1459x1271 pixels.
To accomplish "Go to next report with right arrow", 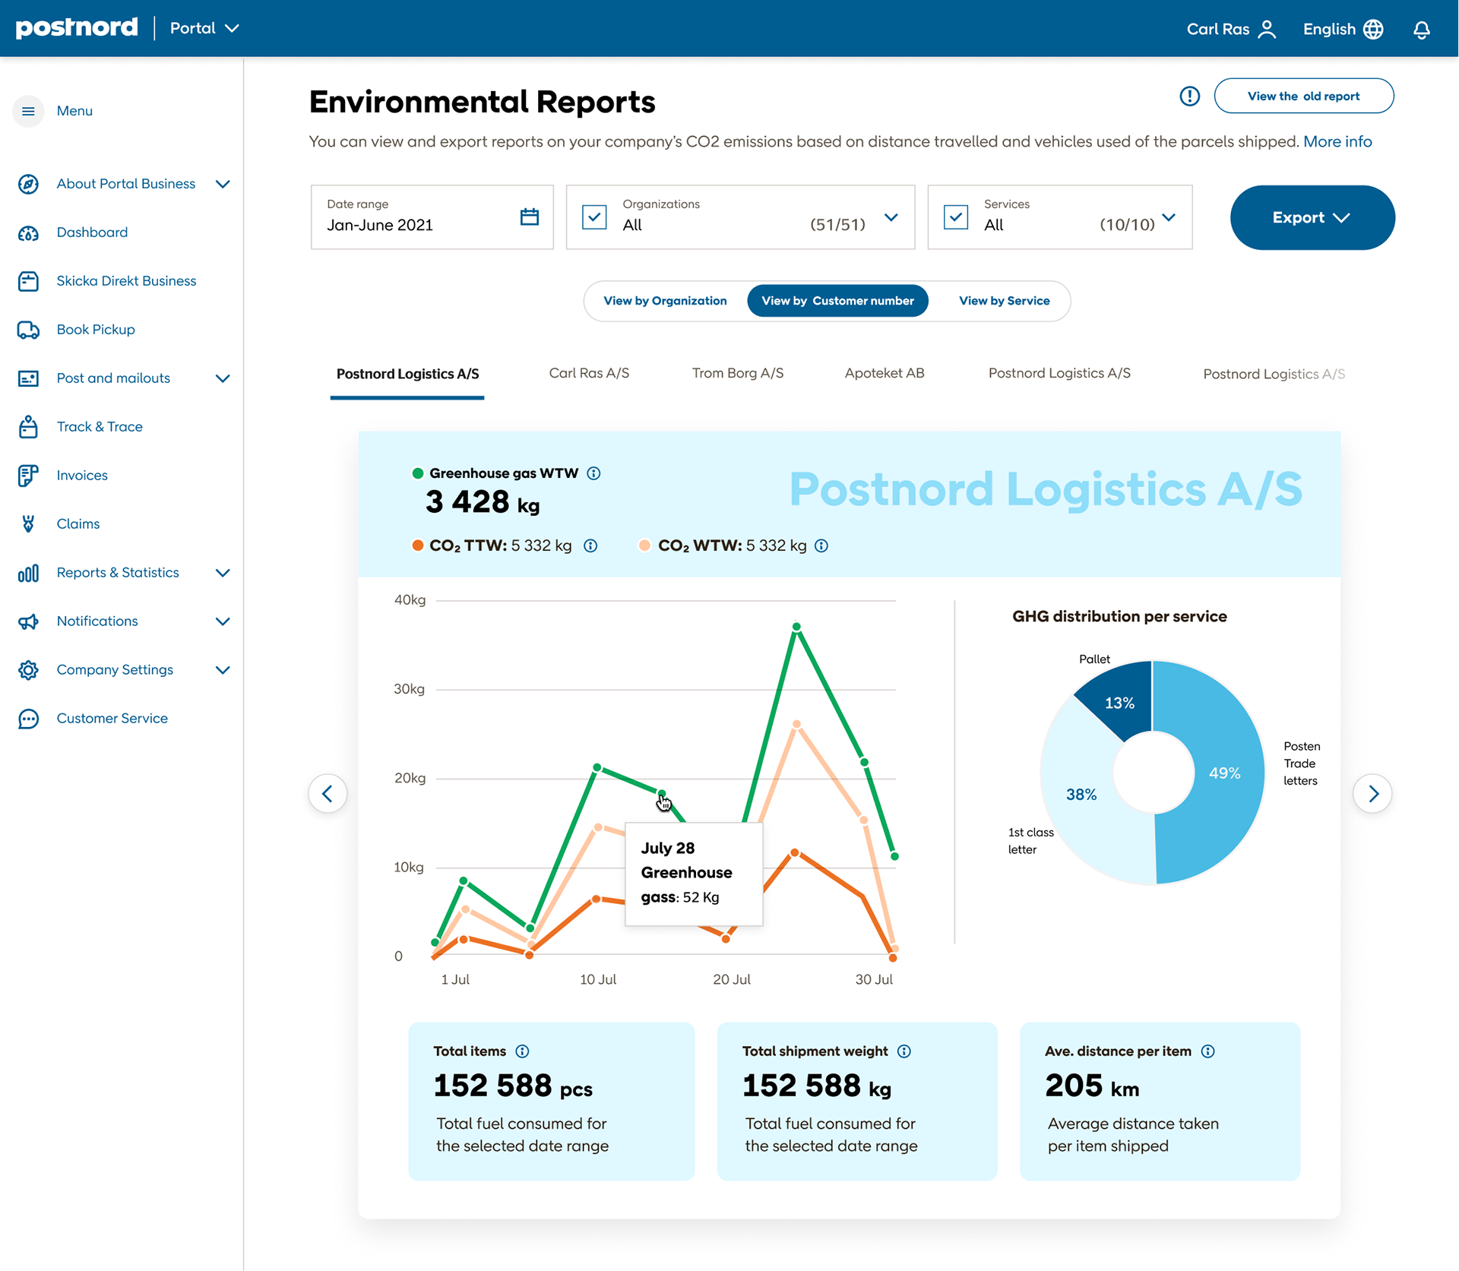I will coord(1372,794).
